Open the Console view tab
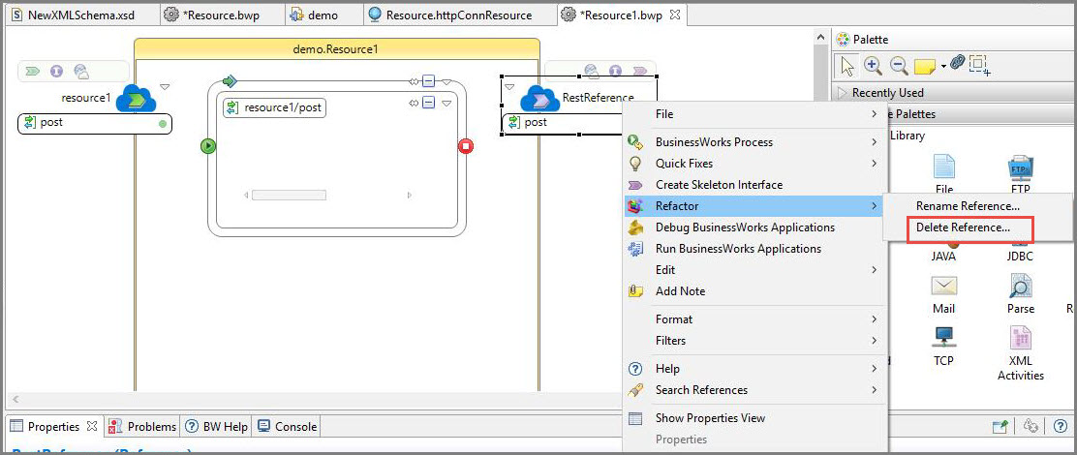 click(x=287, y=426)
